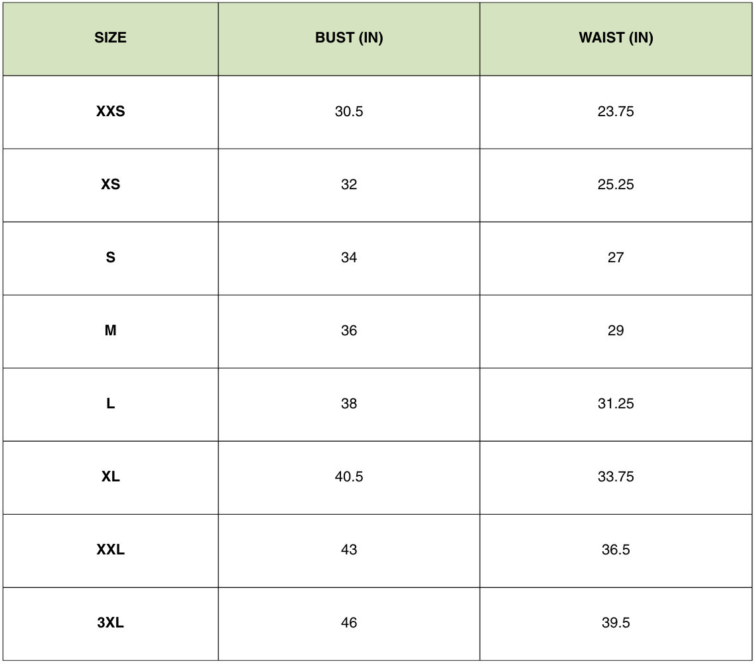This screenshot has width=755, height=664.
Task: Click the M size row label
Action: click(x=110, y=331)
